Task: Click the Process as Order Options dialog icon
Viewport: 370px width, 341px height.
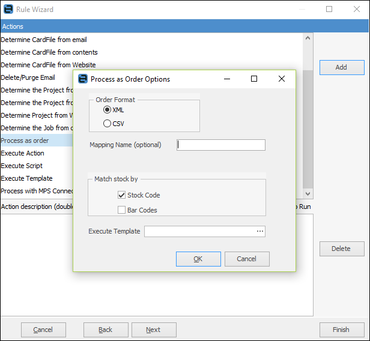Action: pyautogui.click(x=82, y=79)
